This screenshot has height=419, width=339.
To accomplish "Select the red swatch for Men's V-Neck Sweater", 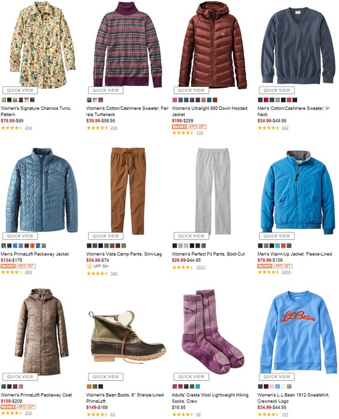I will pyautogui.click(x=266, y=100).
